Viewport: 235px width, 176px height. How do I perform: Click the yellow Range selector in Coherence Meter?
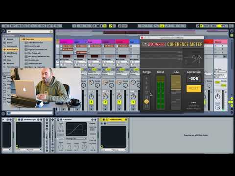pyautogui.click(x=146, y=102)
